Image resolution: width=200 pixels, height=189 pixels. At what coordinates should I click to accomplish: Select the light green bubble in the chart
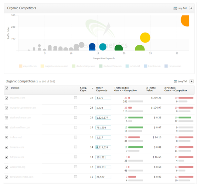[140, 48]
